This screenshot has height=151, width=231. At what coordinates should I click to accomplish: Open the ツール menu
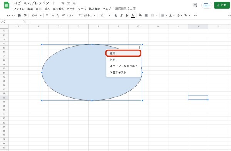[82, 9]
